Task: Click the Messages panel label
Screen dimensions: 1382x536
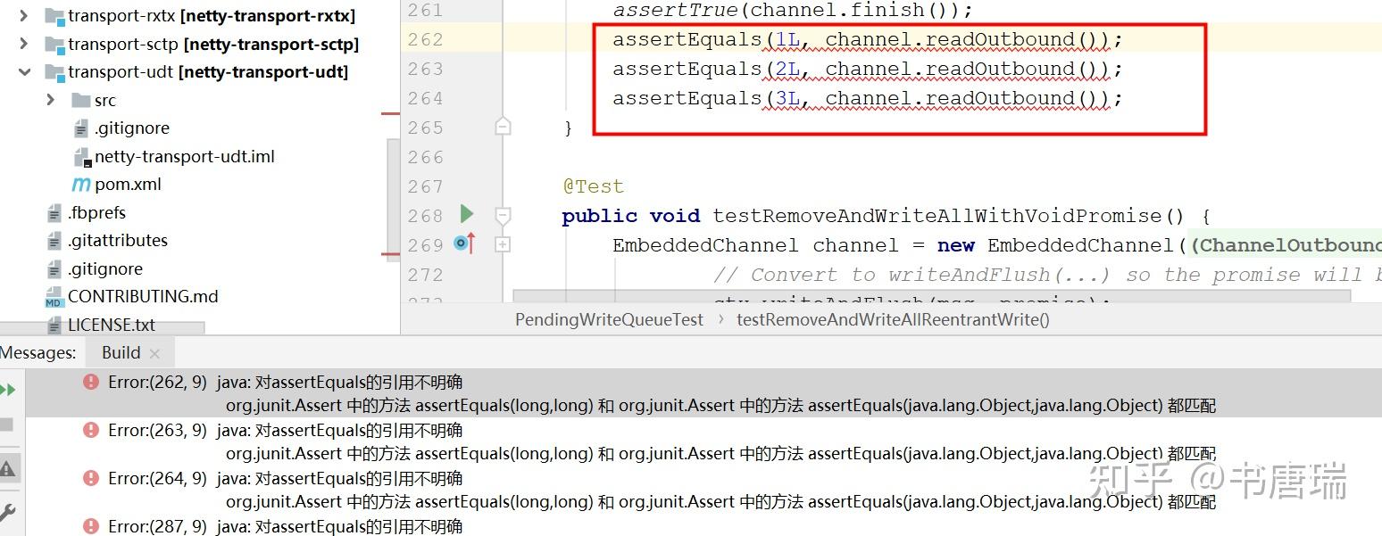Action: point(38,351)
